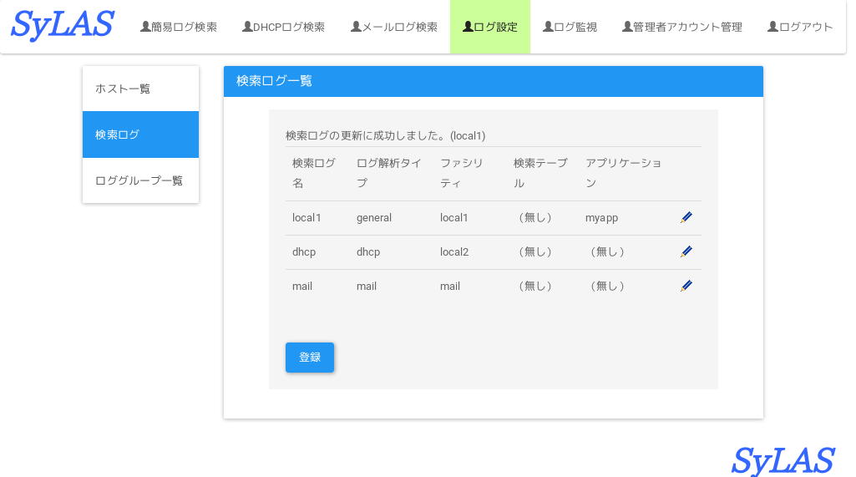Viewport: 856px width, 477px height.
Task: Click ログアウト to sign out
Action: pos(800,27)
